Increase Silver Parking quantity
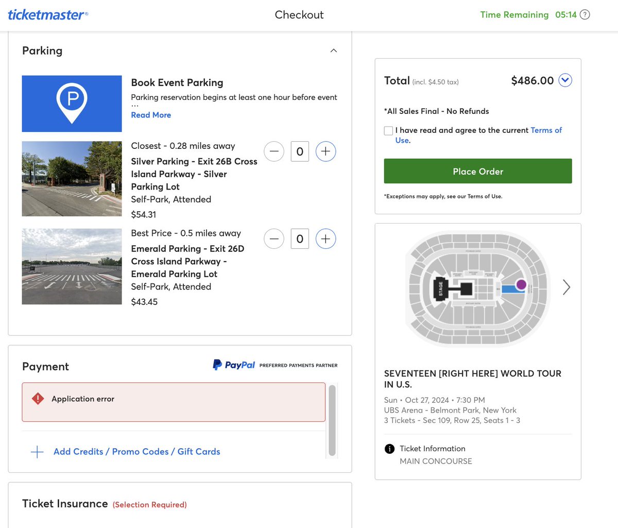Image resolution: width=618 pixels, height=528 pixels. pyautogui.click(x=325, y=151)
